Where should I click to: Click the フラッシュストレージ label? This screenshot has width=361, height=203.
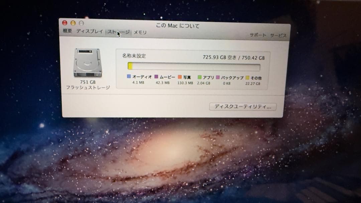point(88,87)
